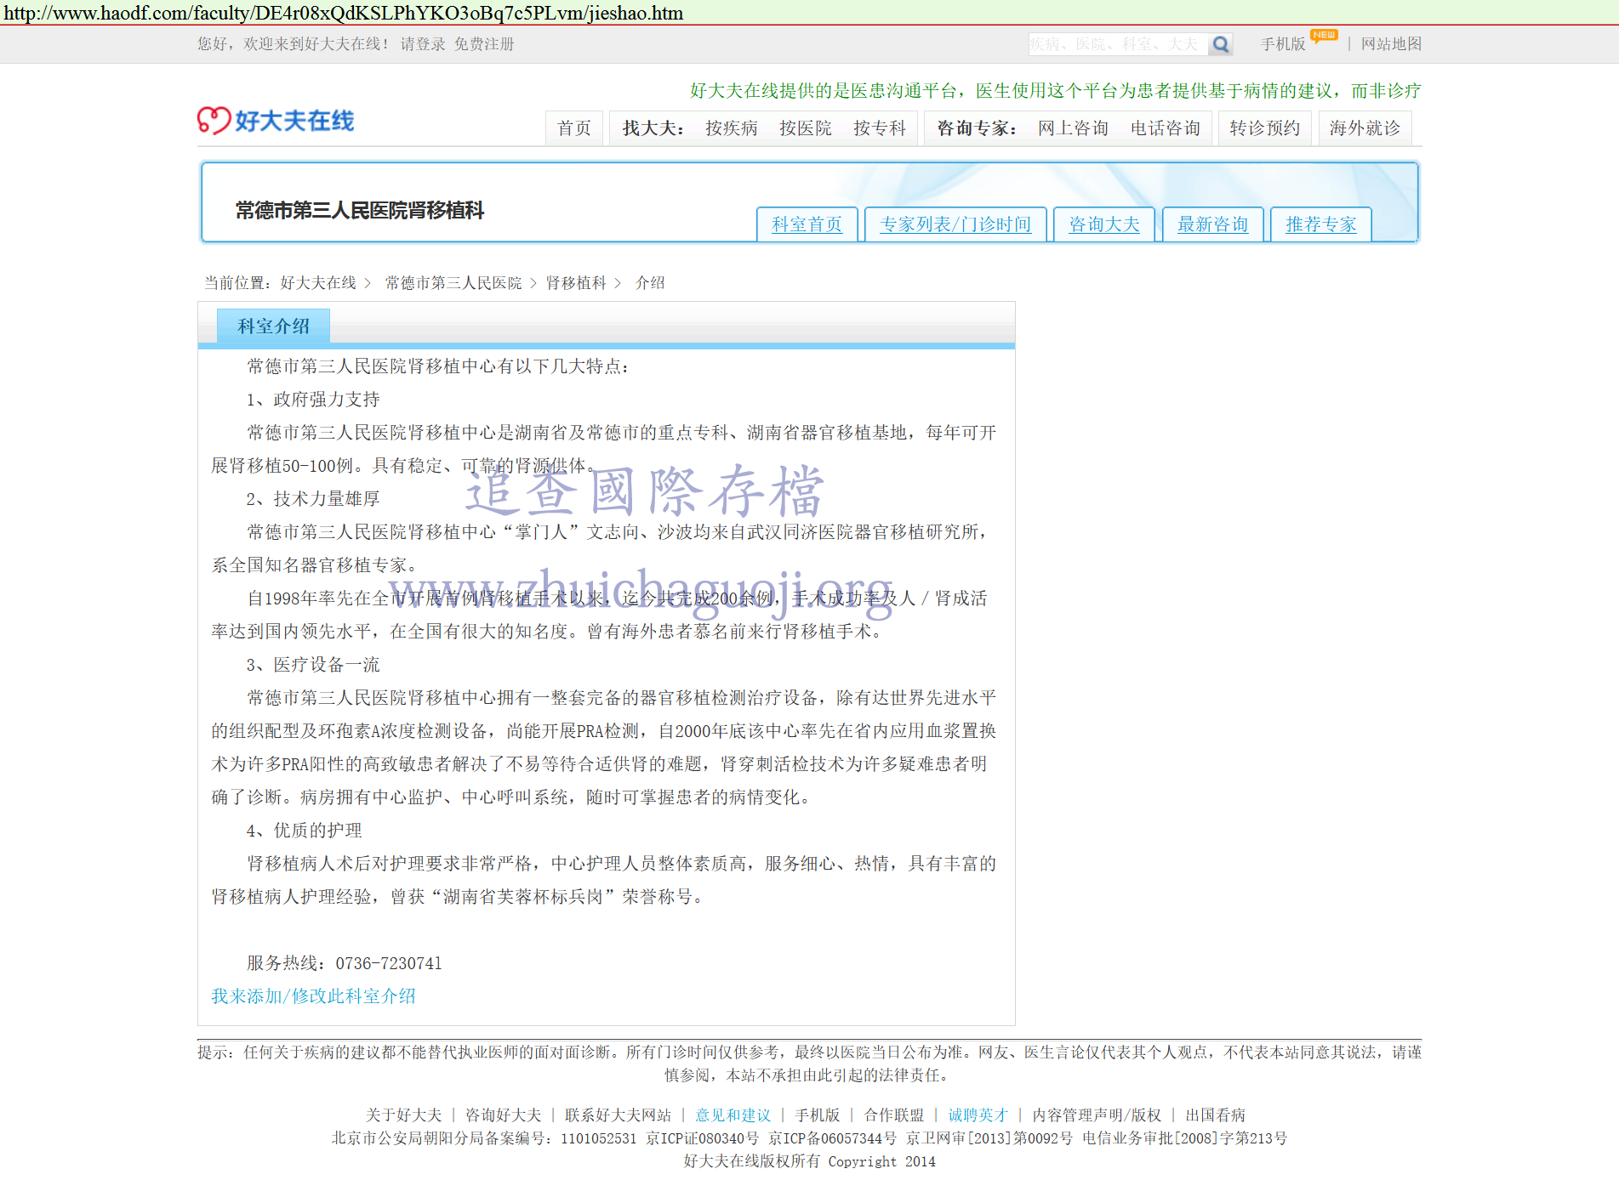Click the 请登录 login link
This screenshot has height=1180, width=1619.
[423, 44]
